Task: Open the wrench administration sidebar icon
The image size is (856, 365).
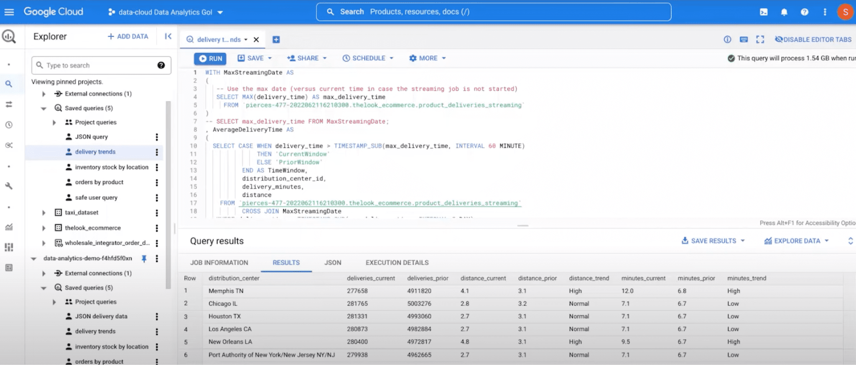Action: click(x=9, y=186)
